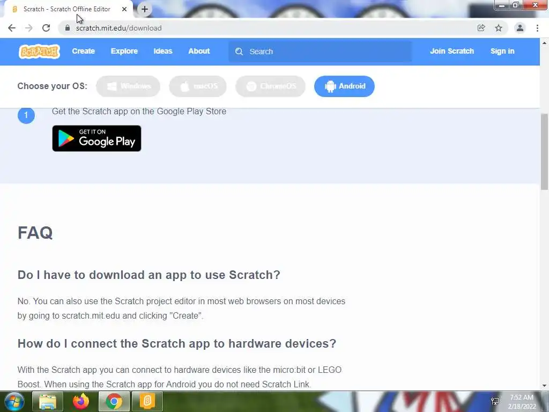Click "How do I connect the Scratch app" heading
Screen dimensions: 549x412
click(x=177, y=344)
